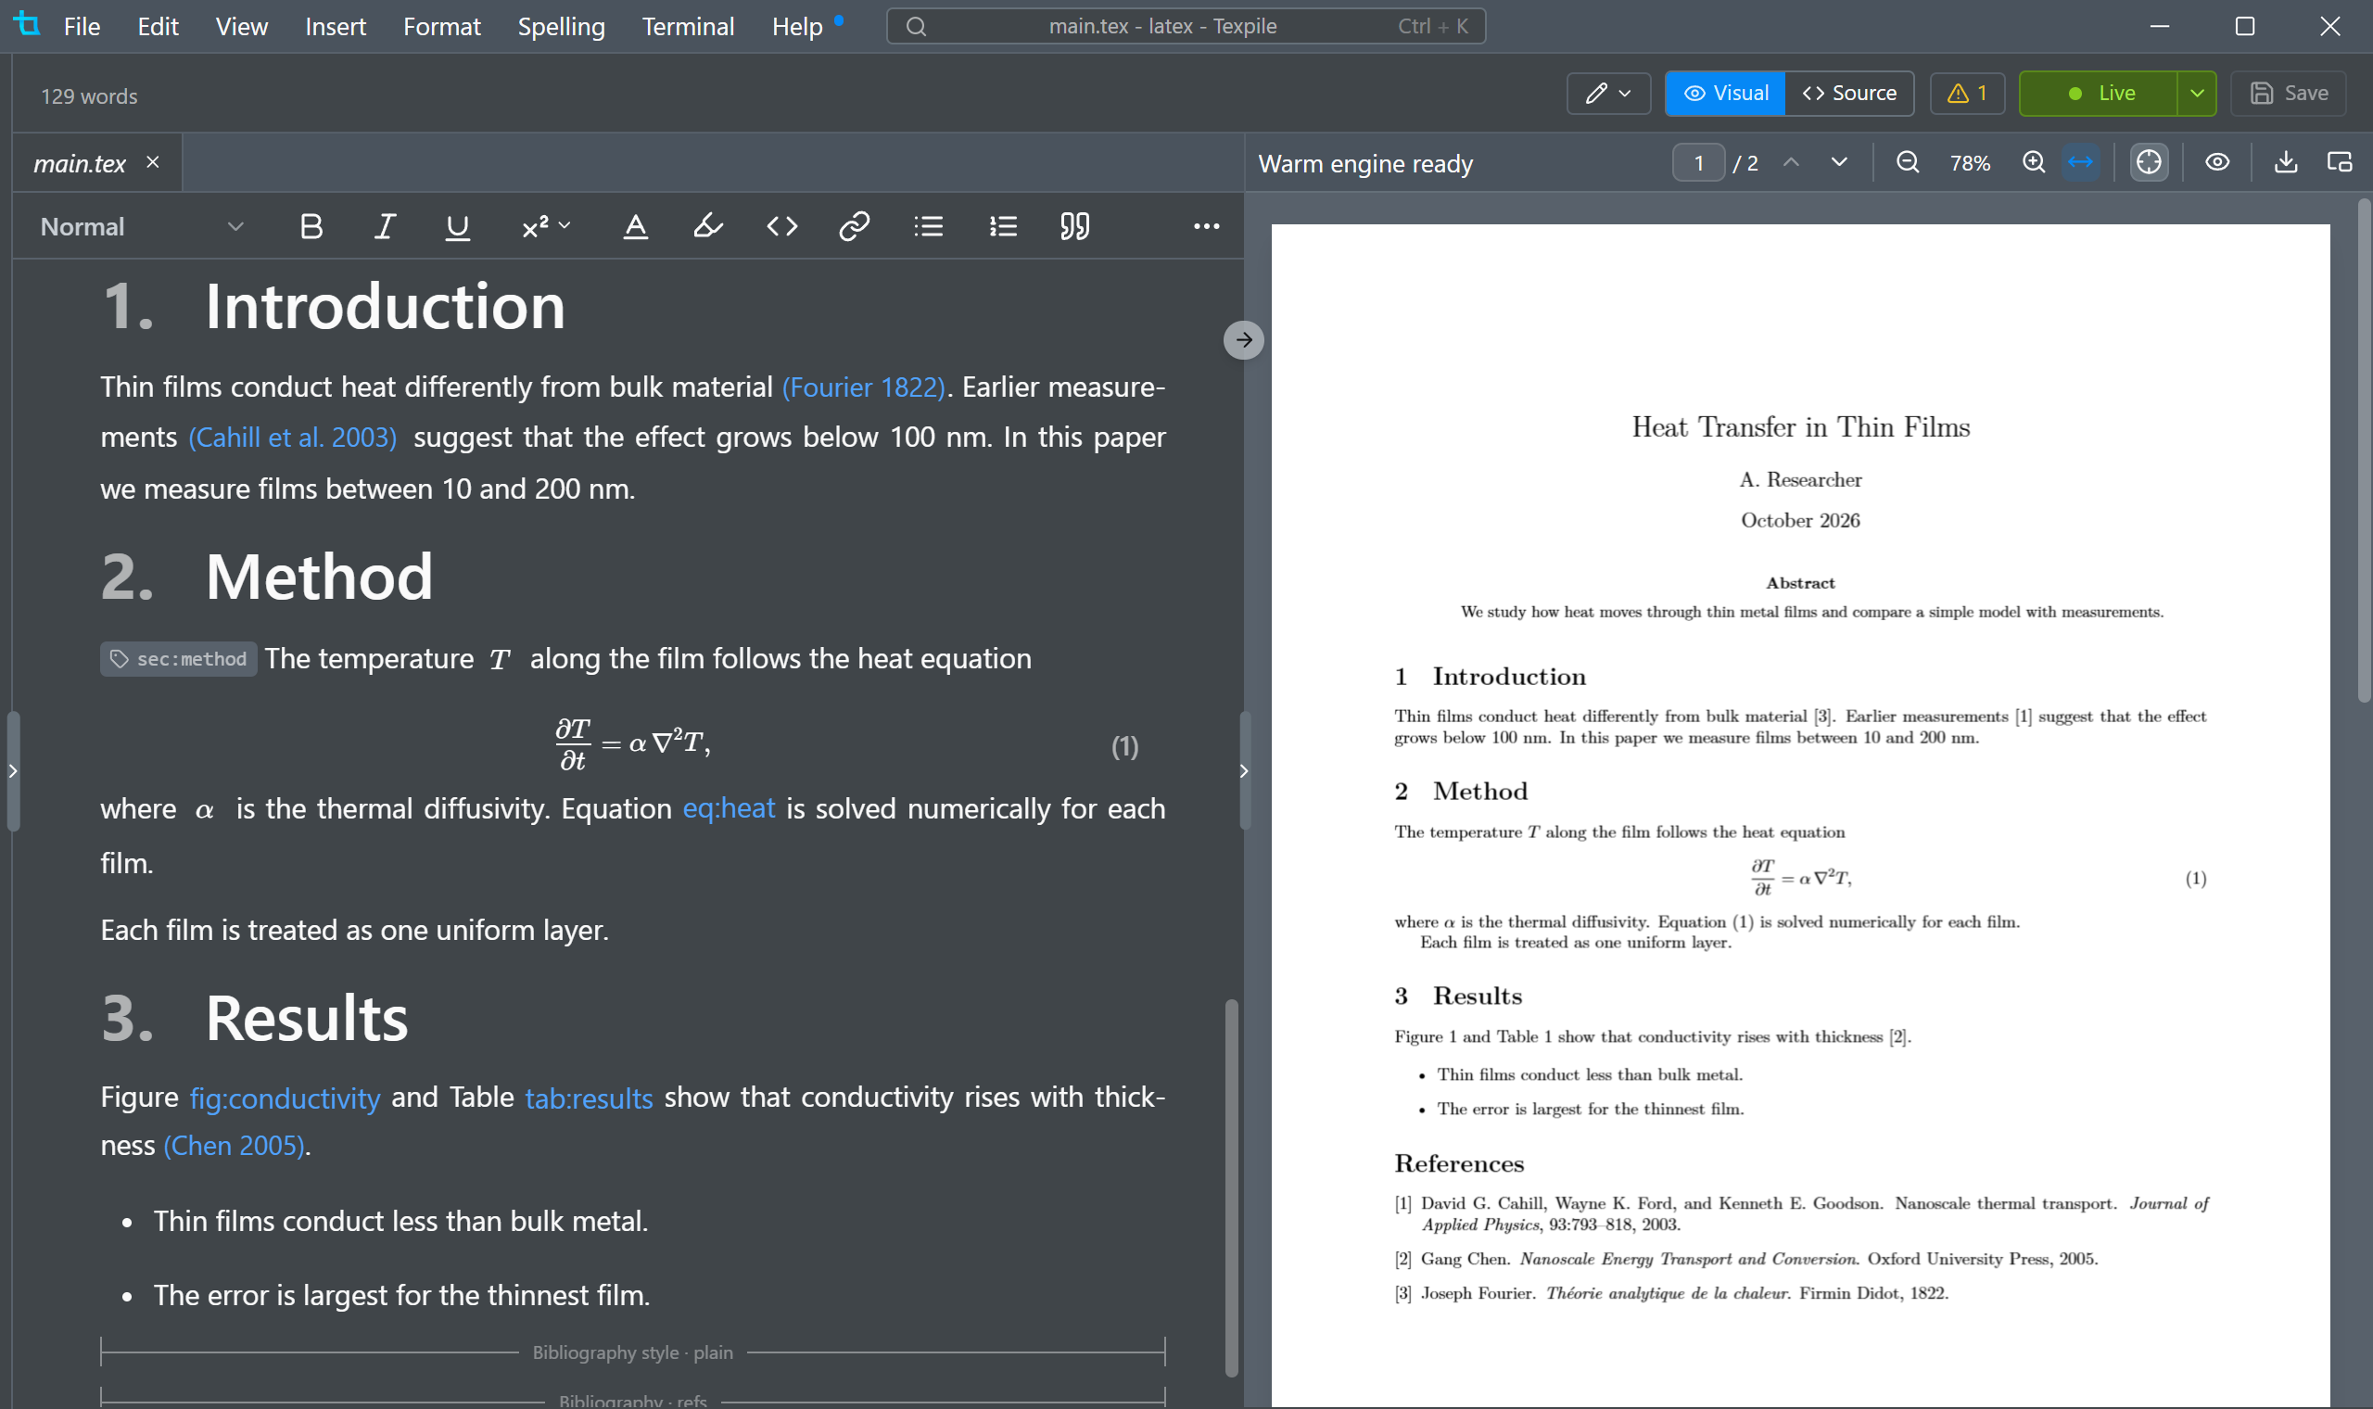Click the eq:heat reference link

coord(729,809)
